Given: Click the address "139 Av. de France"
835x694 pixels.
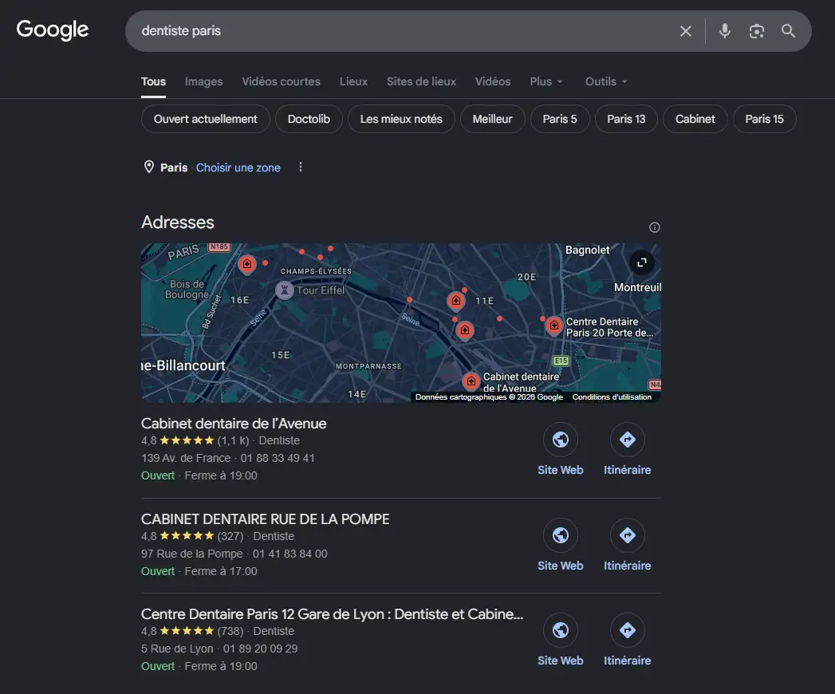Looking at the screenshot, I should pyautogui.click(x=186, y=458).
